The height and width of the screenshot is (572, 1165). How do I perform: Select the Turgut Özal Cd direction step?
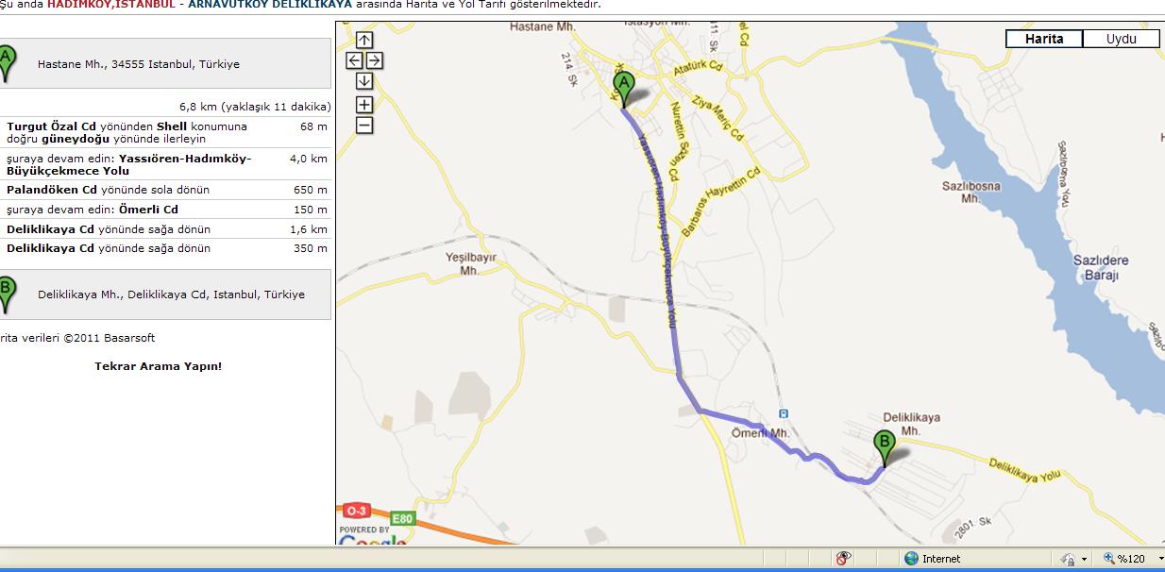(165, 132)
